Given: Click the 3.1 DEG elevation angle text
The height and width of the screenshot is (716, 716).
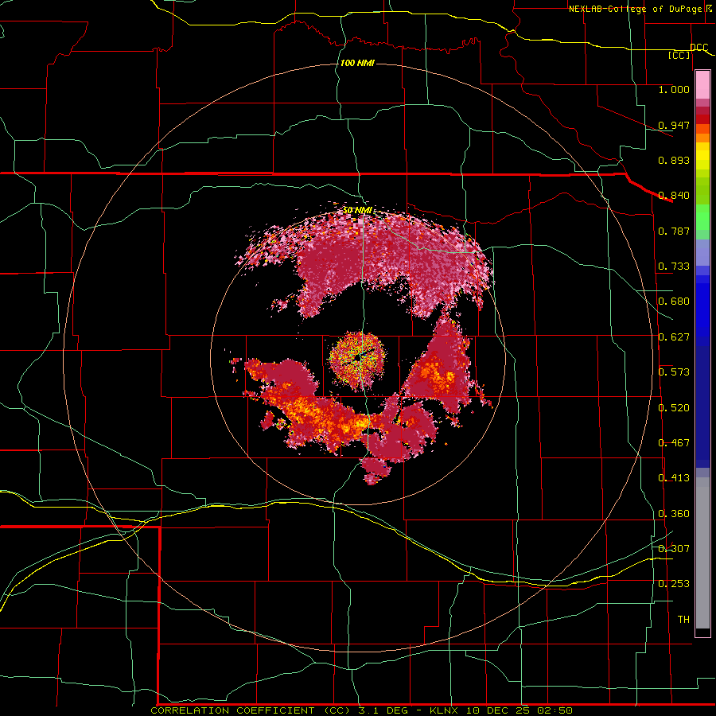Looking at the screenshot, I should [384, 710].
